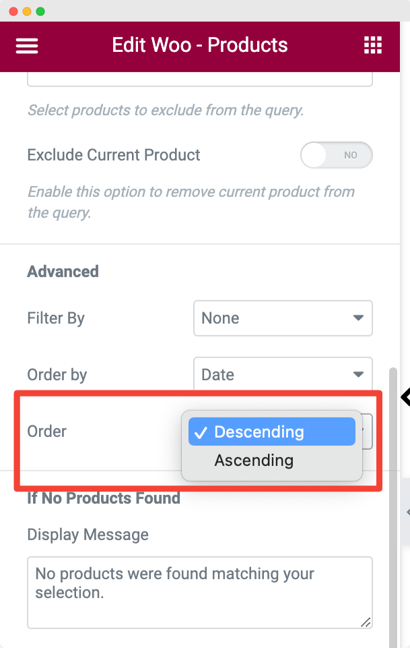Click into the Display Message textarea
The width and height of the screenshot is (410, 648).
[200, 593]
